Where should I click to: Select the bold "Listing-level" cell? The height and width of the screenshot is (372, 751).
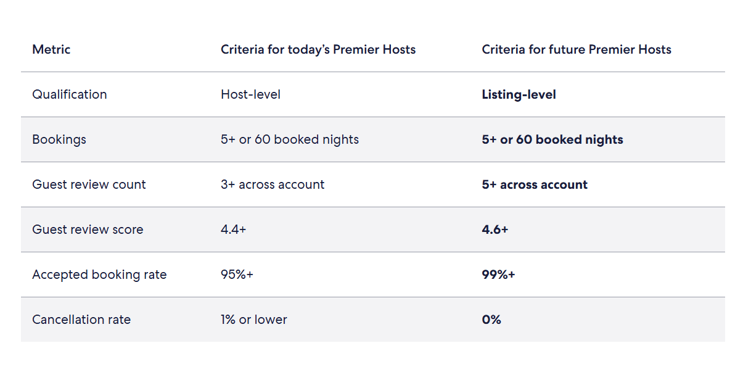519,94
